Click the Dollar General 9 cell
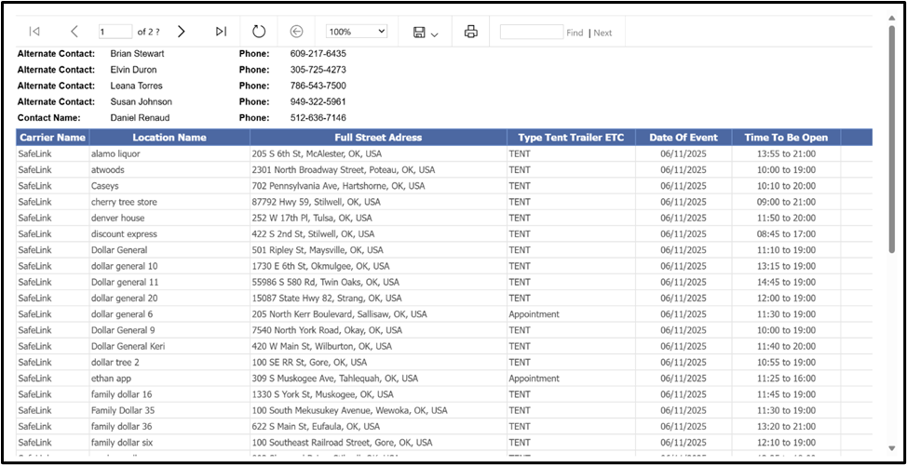Viewport: 907px width, 465px height. (x=169, y=330)
